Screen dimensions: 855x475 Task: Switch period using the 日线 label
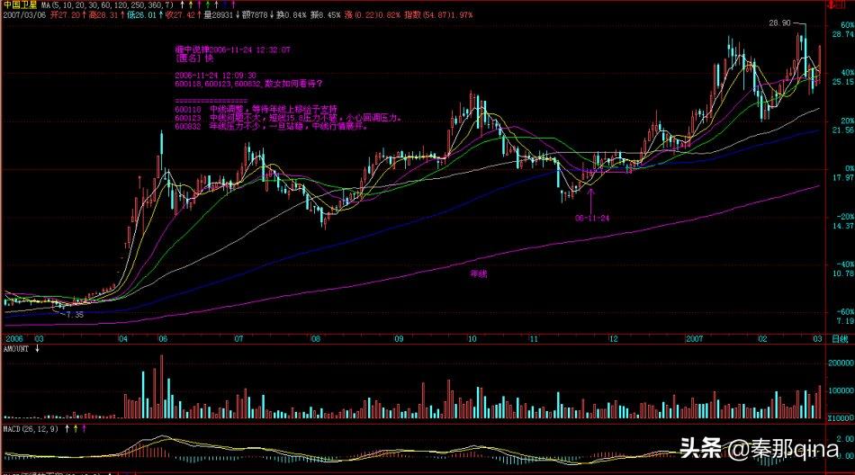[x=840, y=339]
